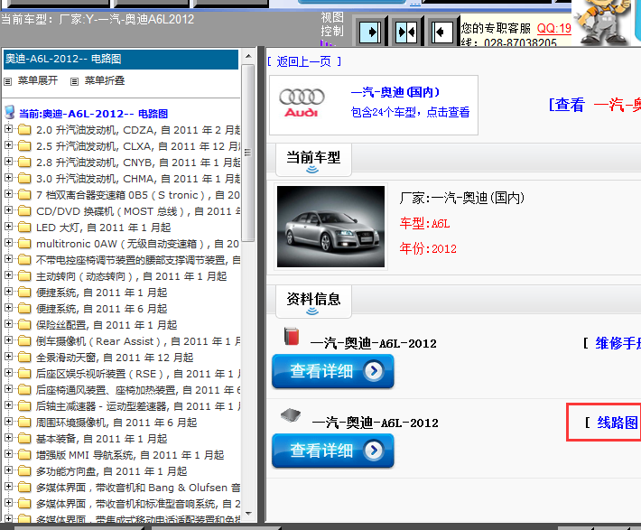Click the gray chip wiring diagram icon
Viewport: 641px width, 530px height.
291,415
